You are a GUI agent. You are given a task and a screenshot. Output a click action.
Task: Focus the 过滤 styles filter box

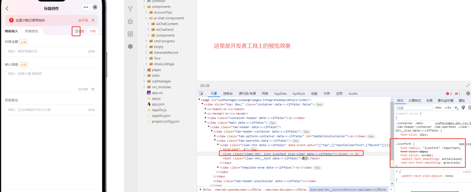pyautogui.click(x=414, y=108)
